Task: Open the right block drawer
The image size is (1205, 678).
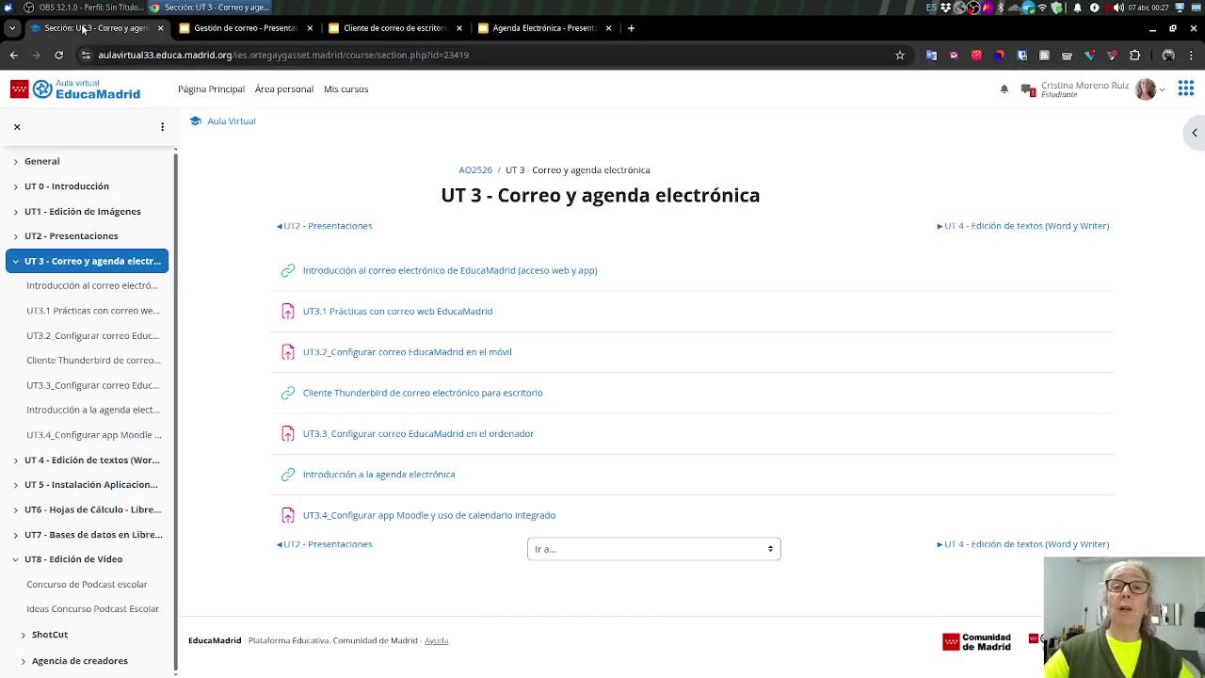Action: pos(1194,133)
